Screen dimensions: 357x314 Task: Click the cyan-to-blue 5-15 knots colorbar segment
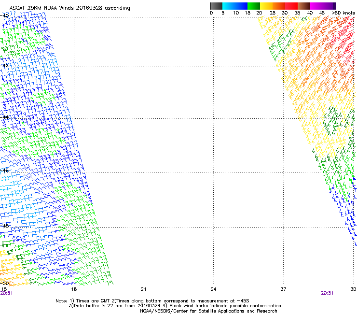tap(235, 6)
